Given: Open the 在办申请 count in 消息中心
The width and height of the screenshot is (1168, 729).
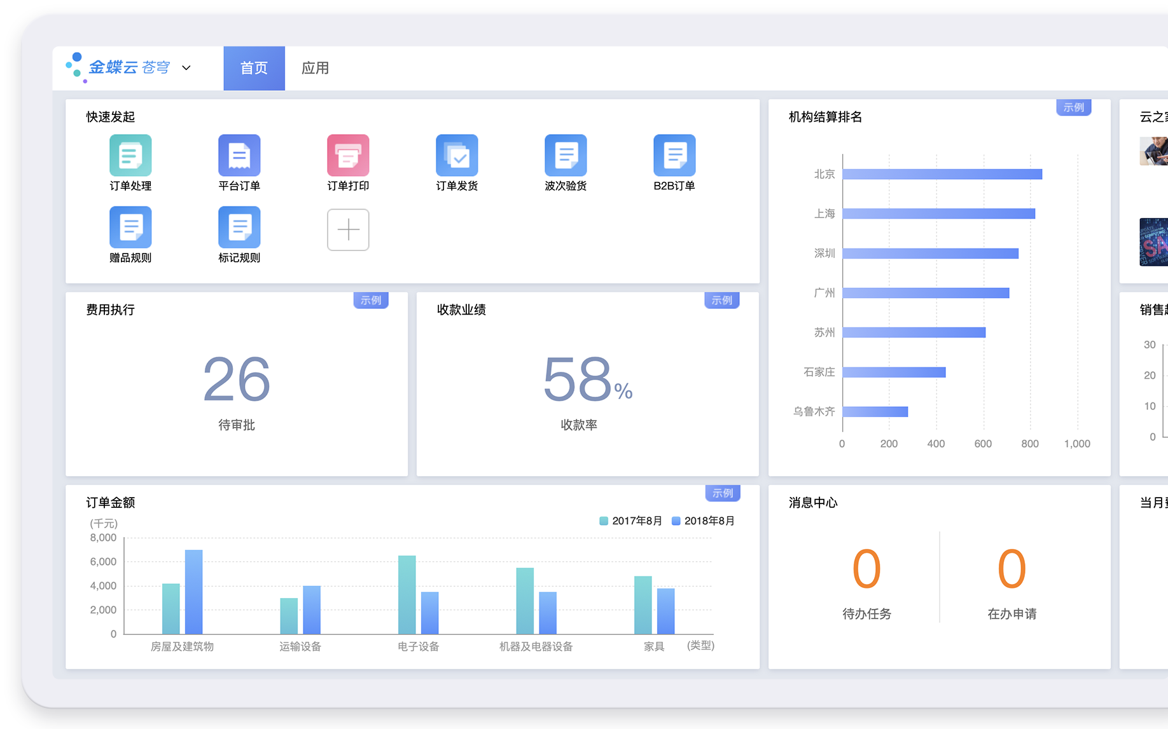Looking at the screenshot, I should (x=1012, y=569).
